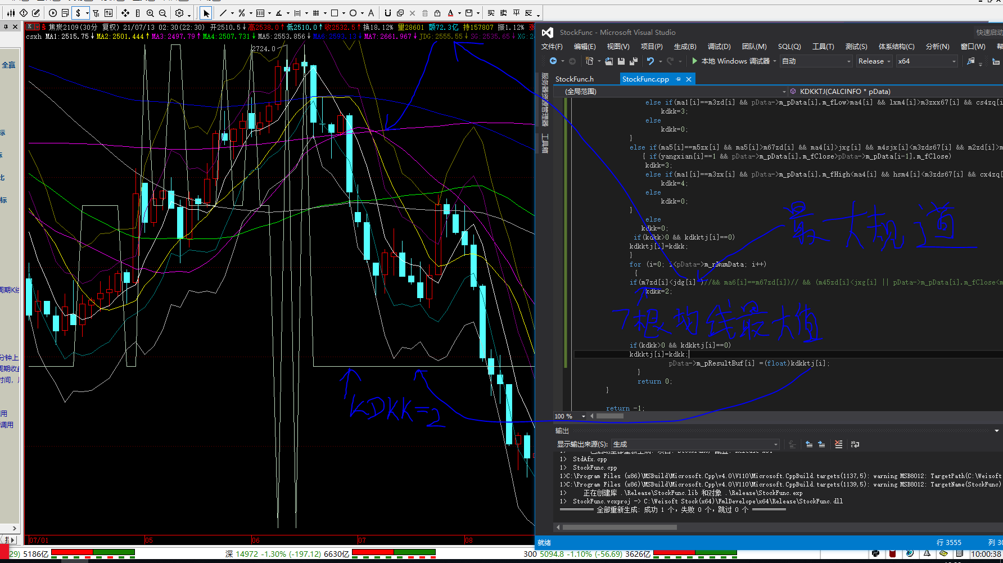
Task: Click the 10:00:38 clock in the taskbar
Action: click(986, 554)
